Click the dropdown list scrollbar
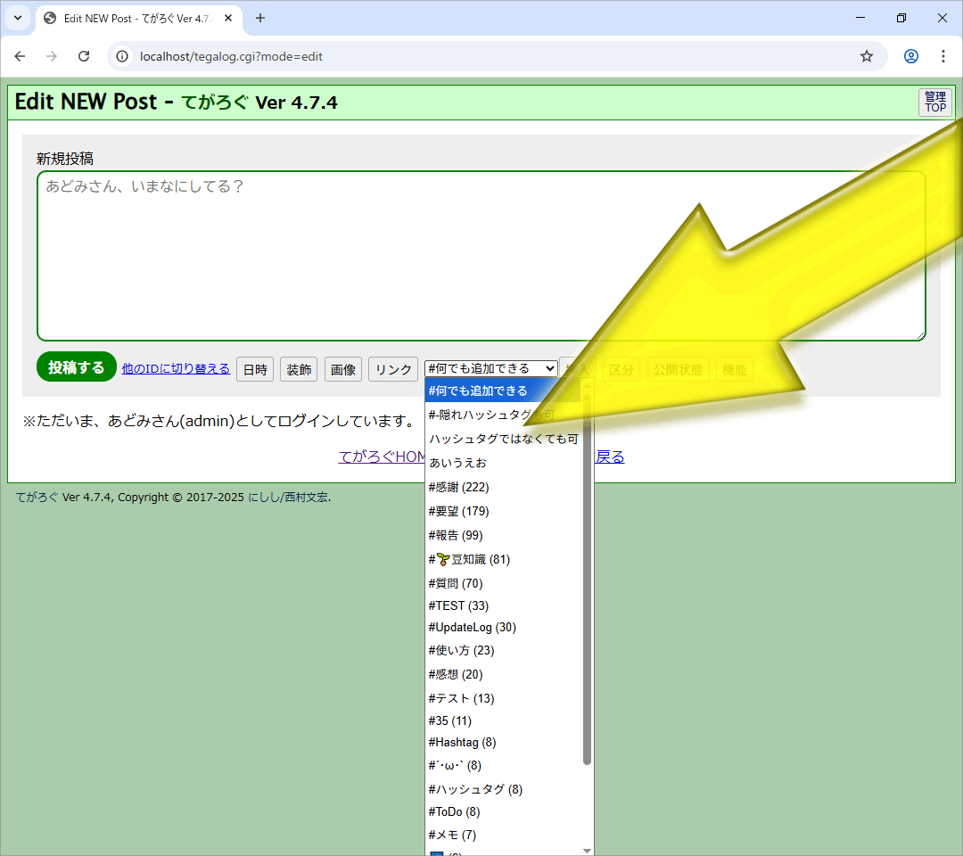 tap(587, 580)
